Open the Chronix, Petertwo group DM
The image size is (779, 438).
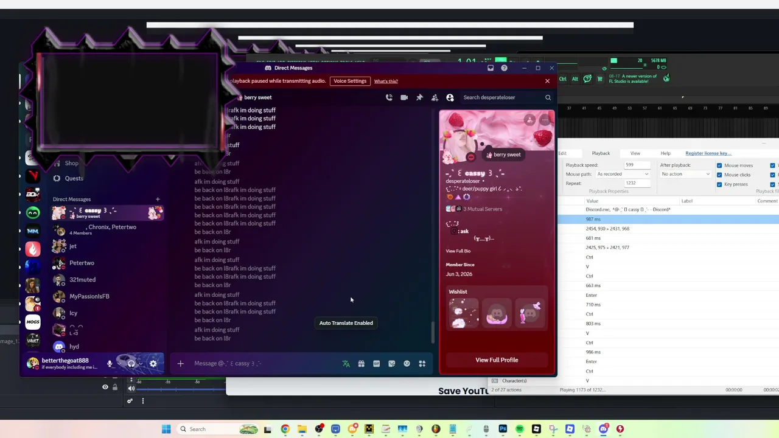107,229
